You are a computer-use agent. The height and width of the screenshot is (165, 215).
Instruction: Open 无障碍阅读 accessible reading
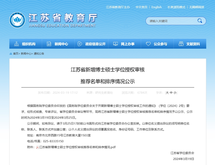(196, 7)
